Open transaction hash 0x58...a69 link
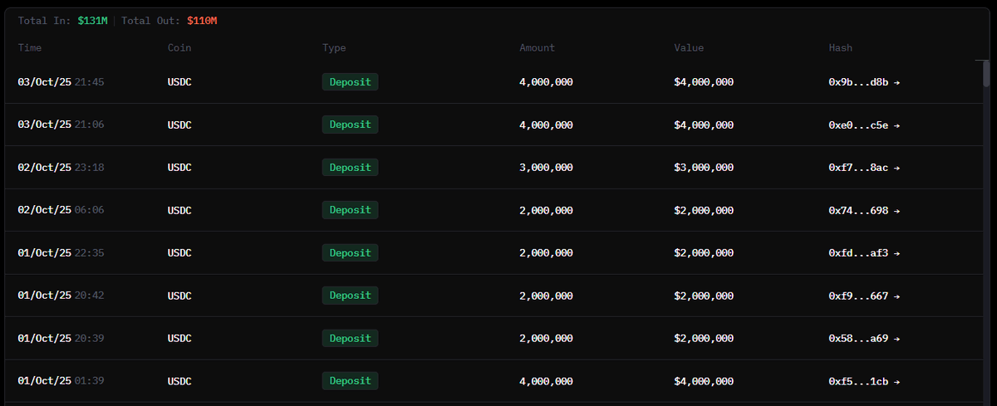Image resolution: width=997 pixels, height=406 pixels. pos(864,339)
